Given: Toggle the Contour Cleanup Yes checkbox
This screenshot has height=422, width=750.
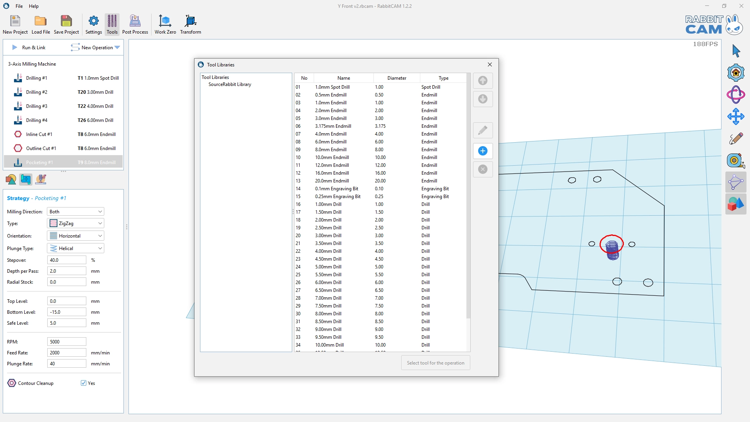Looking at the screenshot, I should [x=84, y=383].
